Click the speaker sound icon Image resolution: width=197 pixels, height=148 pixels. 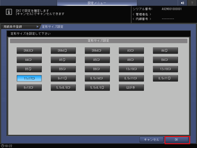183,3
